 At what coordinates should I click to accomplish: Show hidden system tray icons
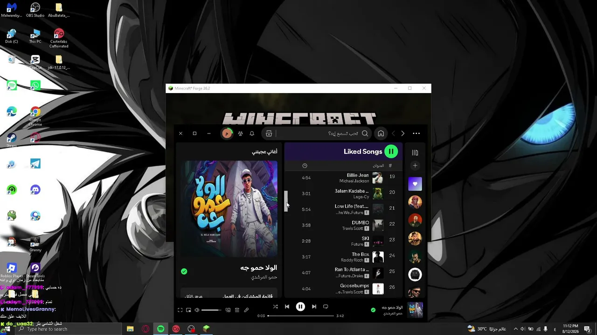tap(515, 329)
